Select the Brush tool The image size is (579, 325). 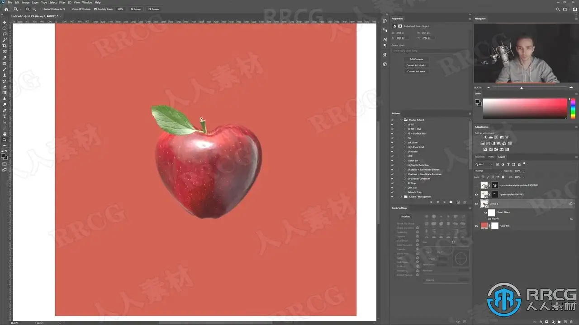pos(5,69)
